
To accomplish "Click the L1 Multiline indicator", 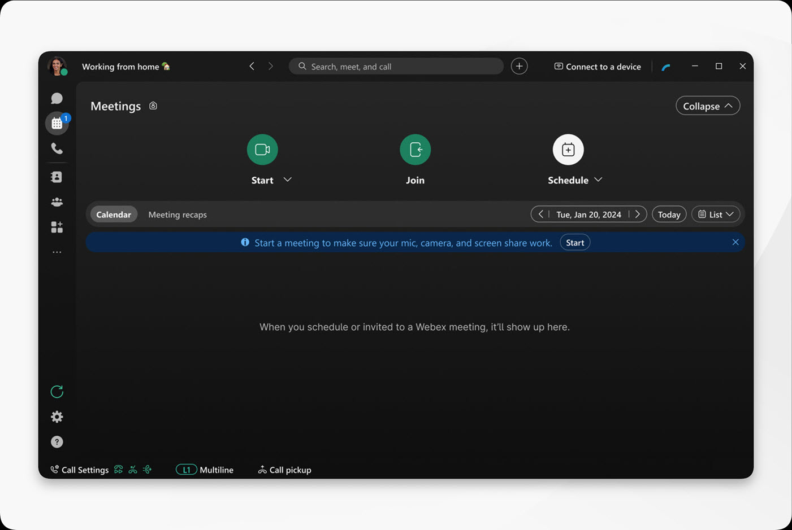I will (205, 470).
